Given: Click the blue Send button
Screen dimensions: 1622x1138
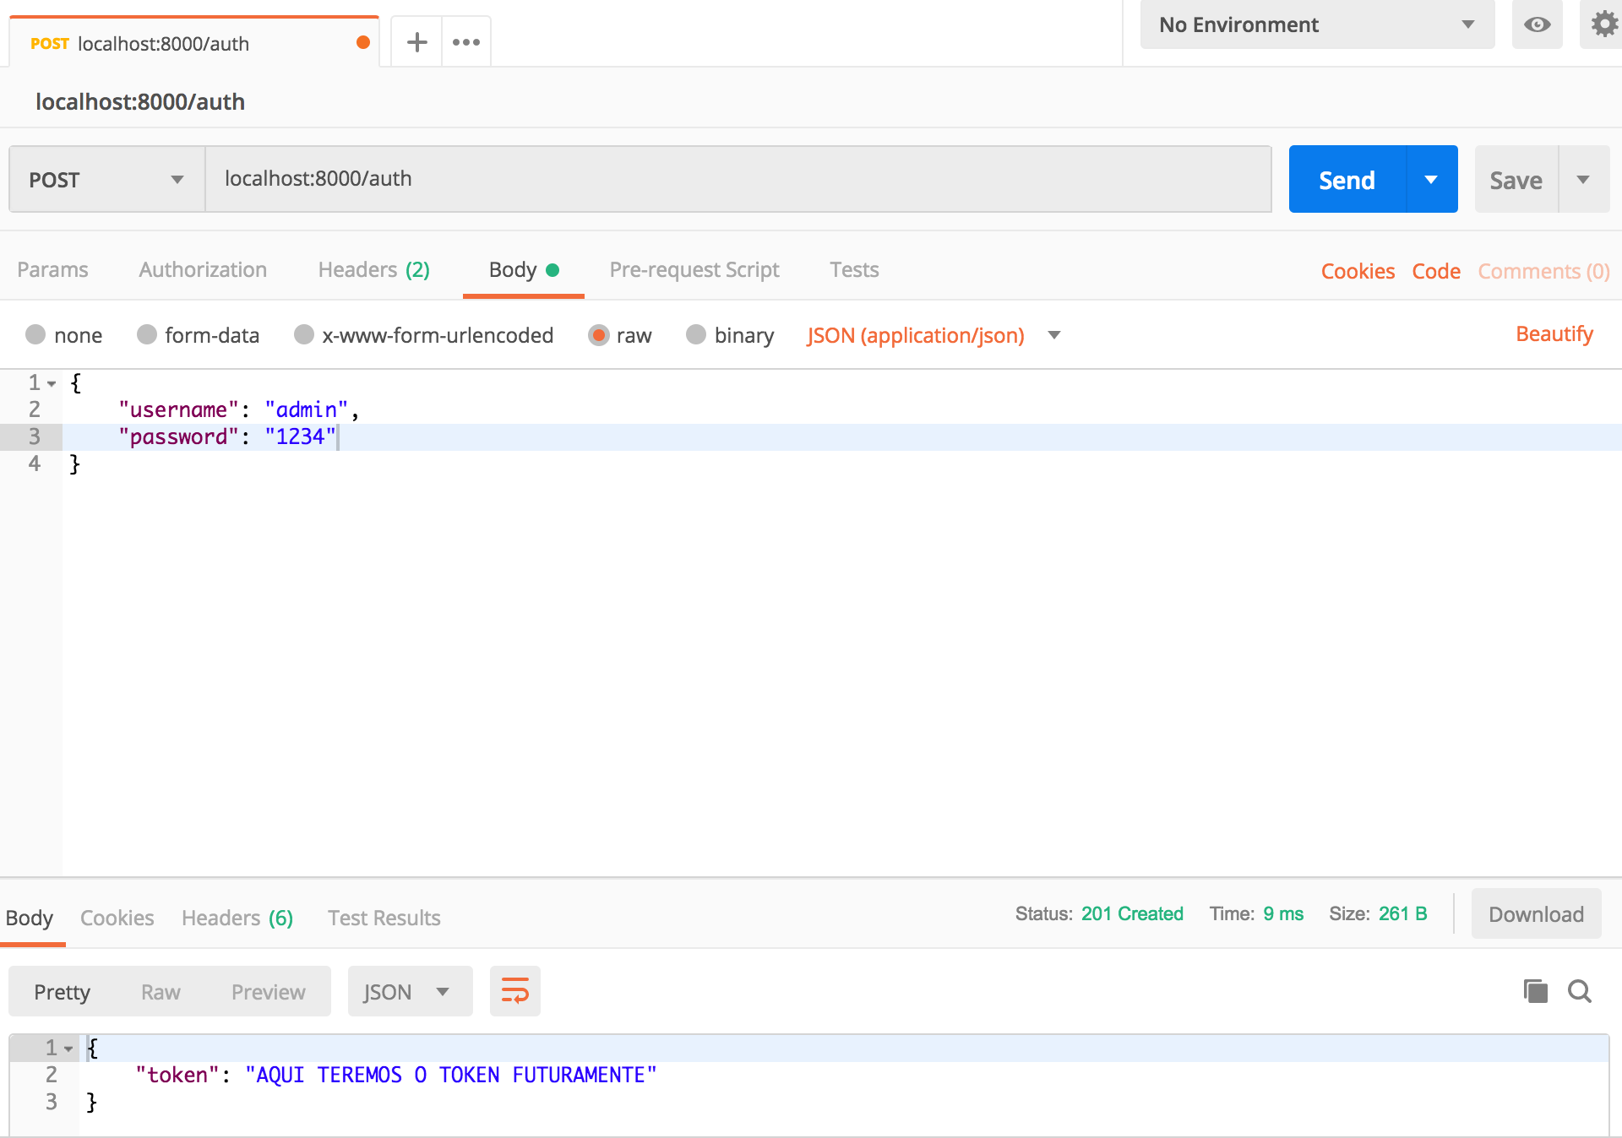Looking at the screenshot, I should 1347,179.
